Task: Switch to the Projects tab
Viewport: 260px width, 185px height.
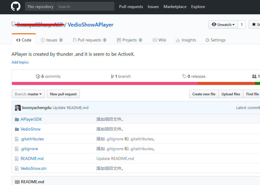Action: (x=130, y=40)
